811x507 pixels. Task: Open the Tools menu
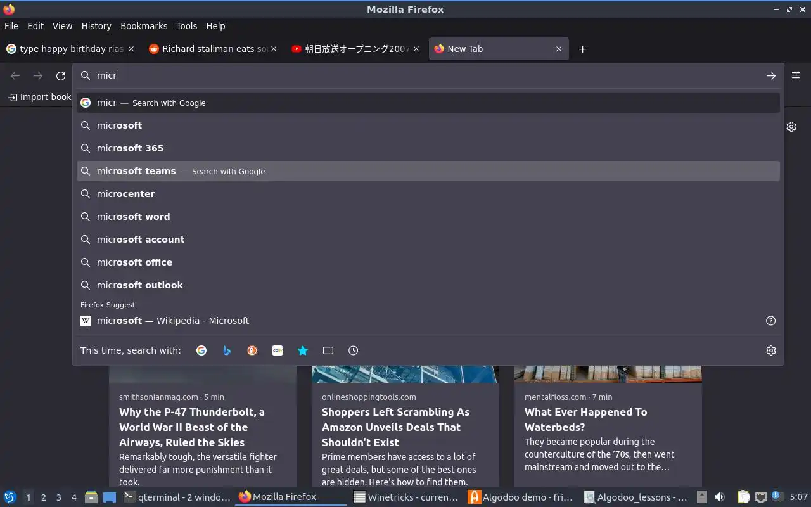187,26
